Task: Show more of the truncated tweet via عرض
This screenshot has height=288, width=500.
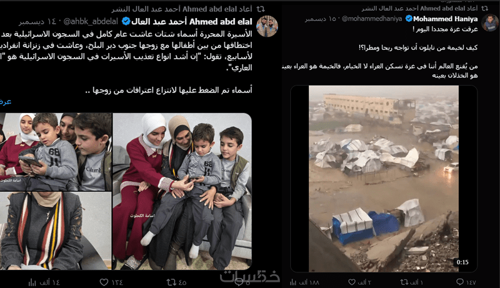Action: (x=6, y=102)
